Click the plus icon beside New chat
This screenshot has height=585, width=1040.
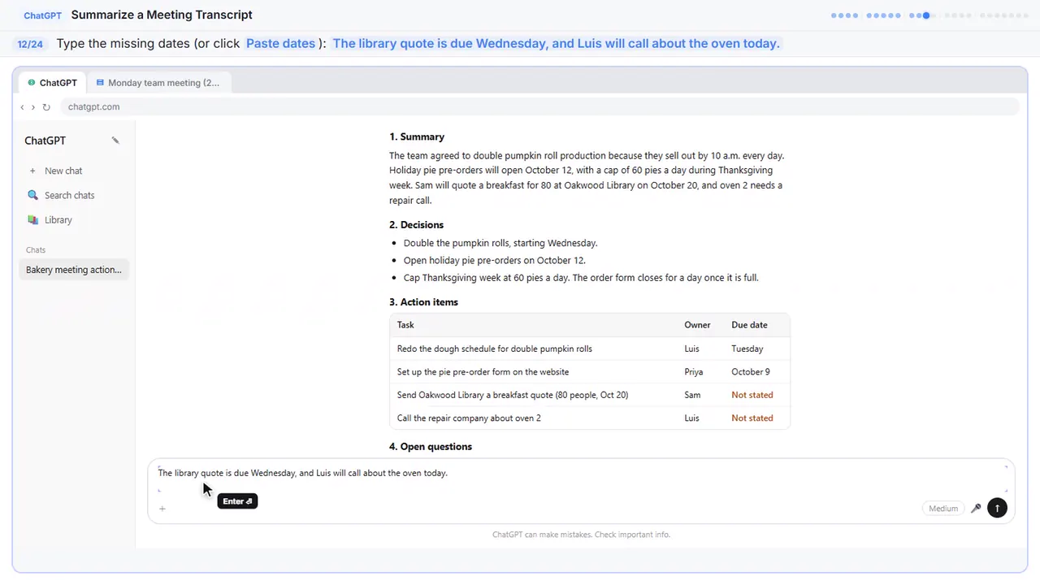pyautogui.click(x=32, y=171)
